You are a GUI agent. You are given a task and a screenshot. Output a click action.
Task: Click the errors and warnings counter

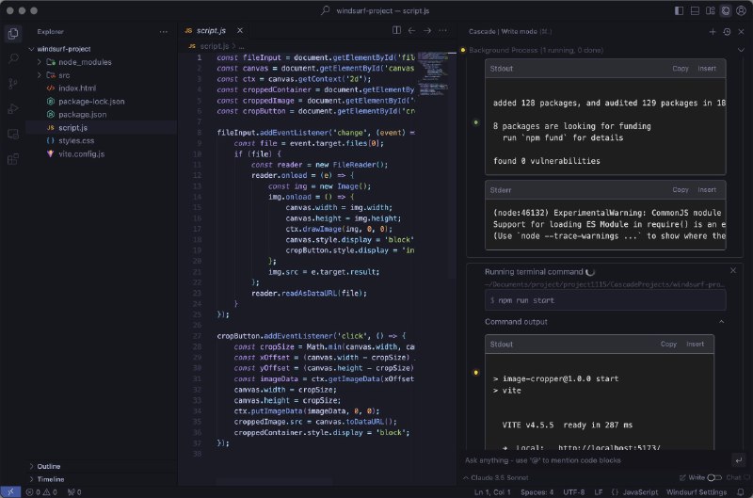click(x=41, y=492)
